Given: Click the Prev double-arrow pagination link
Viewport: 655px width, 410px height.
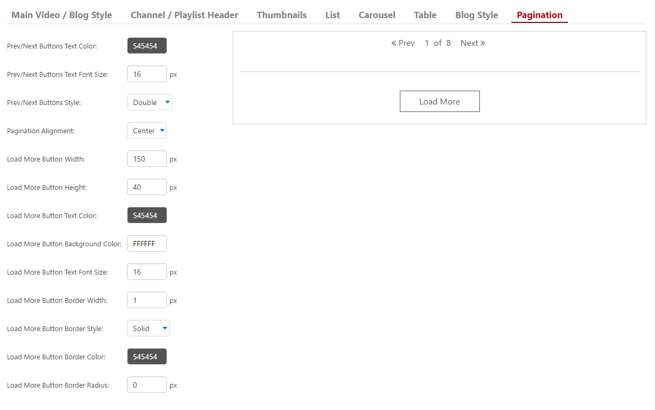Looking at the screenshot, I should coord(403,43).
